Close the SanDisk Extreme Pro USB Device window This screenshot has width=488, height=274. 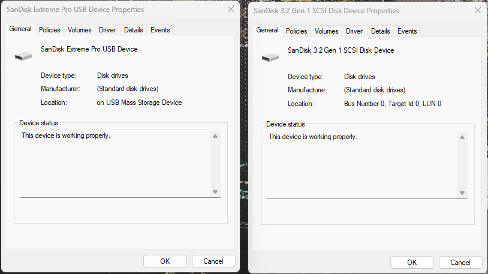tap(231, 10)
